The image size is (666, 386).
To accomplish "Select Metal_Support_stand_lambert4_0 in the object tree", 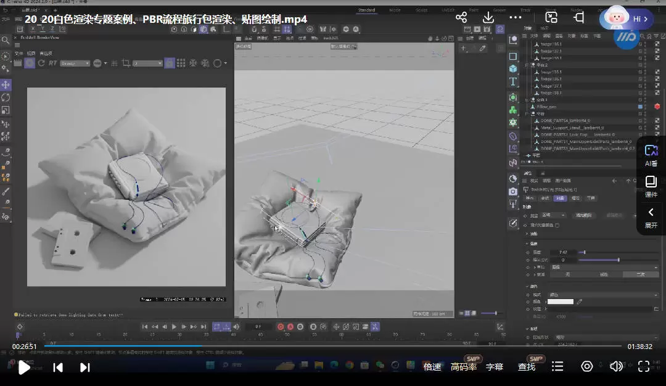I will (572, 128).
